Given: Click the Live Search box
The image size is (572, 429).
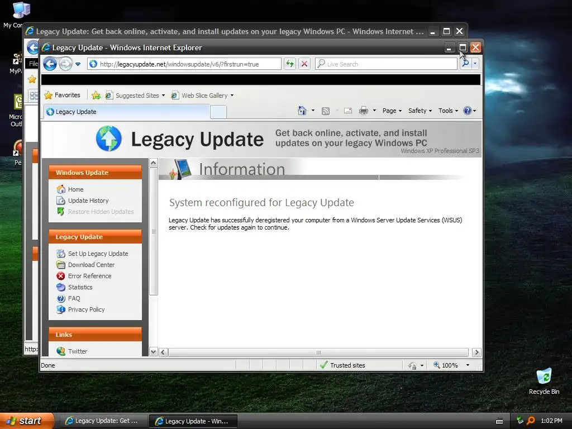Looking at the screenshot, I should click(x=386, y=64).
